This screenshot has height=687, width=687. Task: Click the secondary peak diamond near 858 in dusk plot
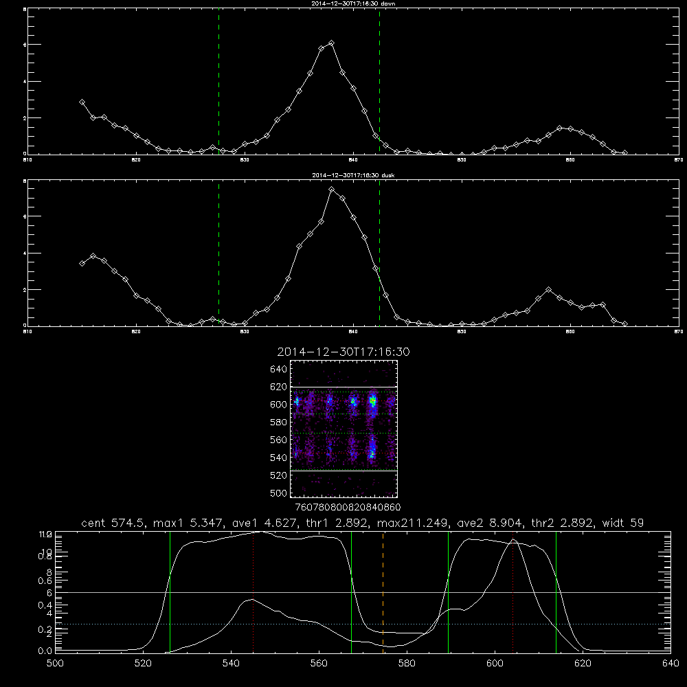pos(548,290)
